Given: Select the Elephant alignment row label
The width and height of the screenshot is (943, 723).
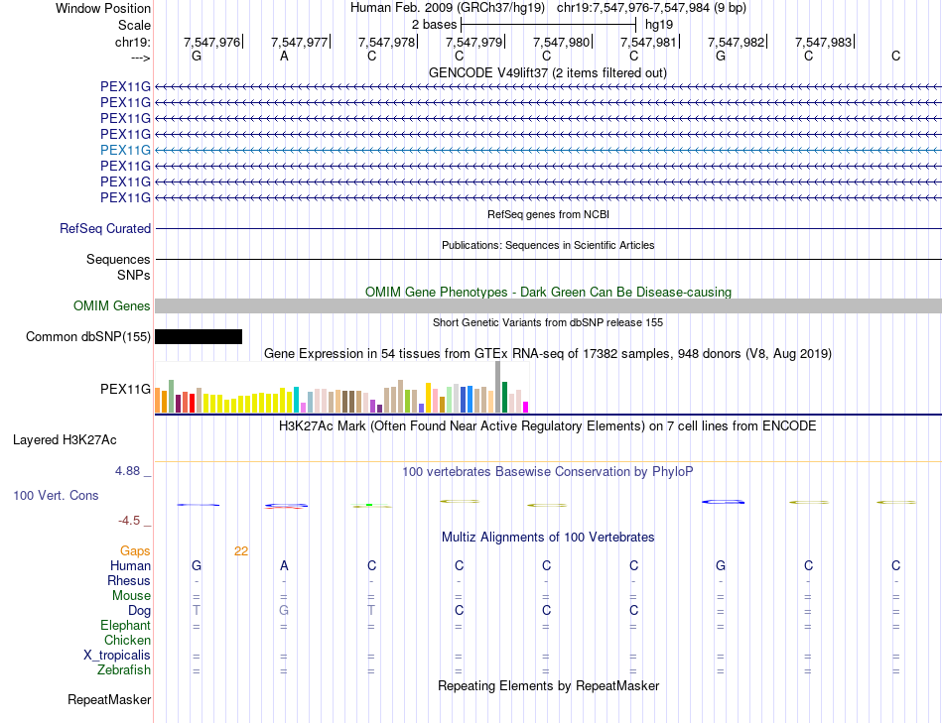Looking at the screenshot, I should point(125,626).
